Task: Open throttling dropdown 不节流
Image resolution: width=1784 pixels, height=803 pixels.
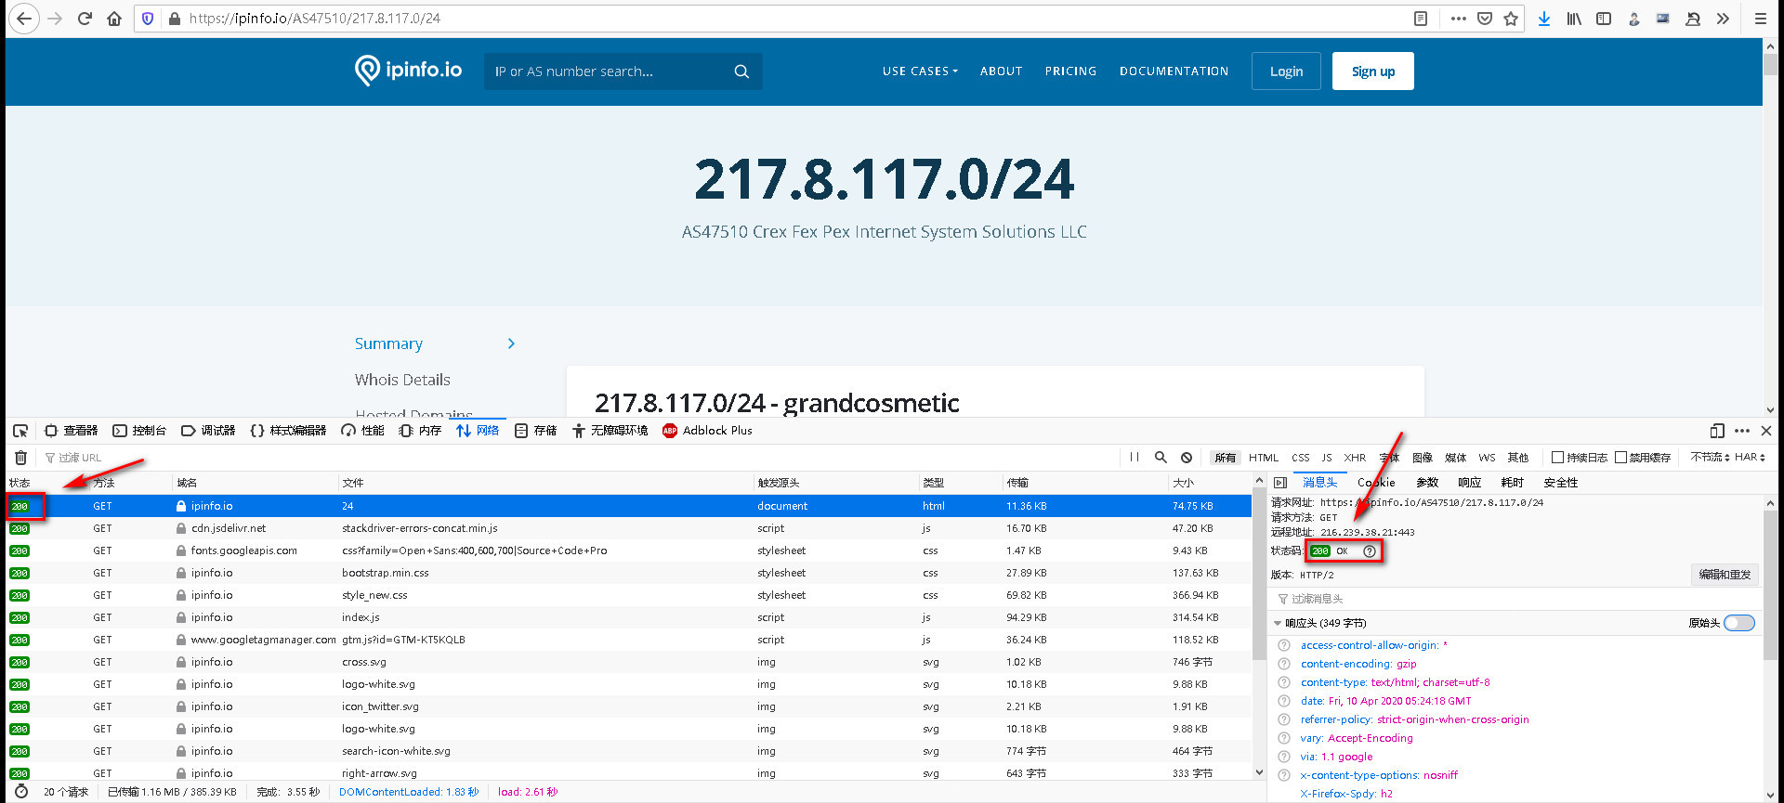Action: [x=1710, y=458]
